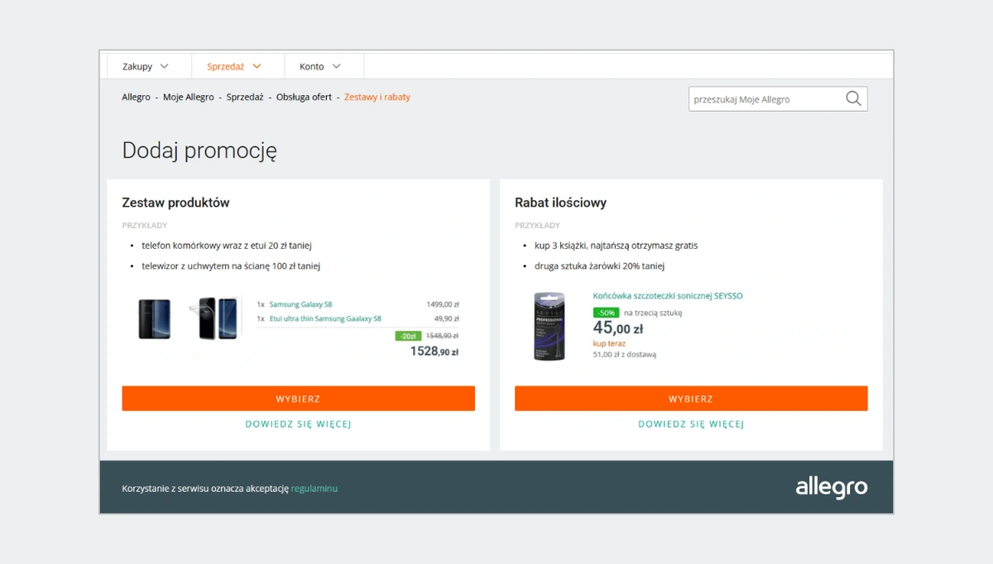Click the crossed-out 1548,90 zł price
Image resolution: width=993 pixels, height=564 pixels.
tap(442, 336)
